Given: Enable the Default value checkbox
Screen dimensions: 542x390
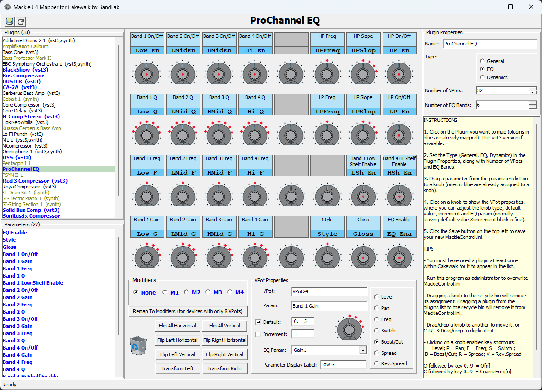Looking at the screenshot, I should 258,322.
